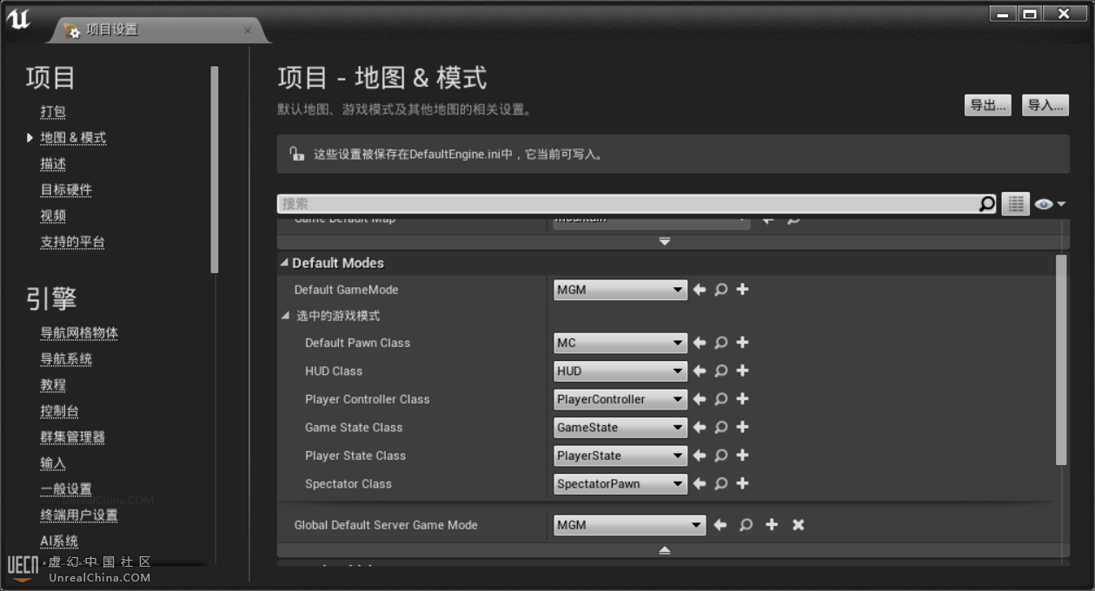Viewport: 1095px width, 591px height.
Task: Click into the 搜索 search field
Action: point(626,204)
